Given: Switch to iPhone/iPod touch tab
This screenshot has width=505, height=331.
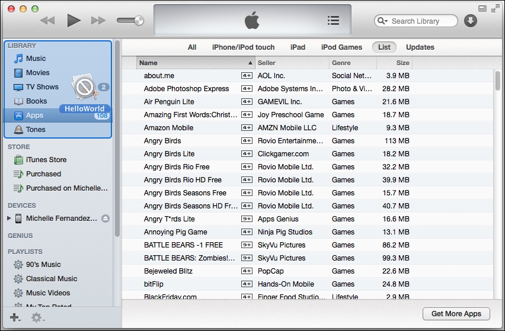Looking at the screenshot, I should pyautogui.click(x=243, y=47).
